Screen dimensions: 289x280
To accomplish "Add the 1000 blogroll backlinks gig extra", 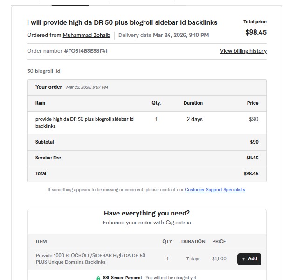I will [249, 259].
